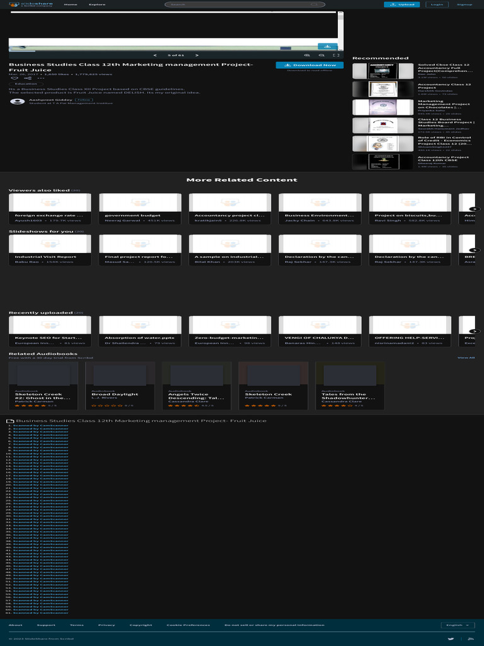Open Accountancy Project Class 12th CBSE
484x646 pixels.
click(x=412, y=161)
